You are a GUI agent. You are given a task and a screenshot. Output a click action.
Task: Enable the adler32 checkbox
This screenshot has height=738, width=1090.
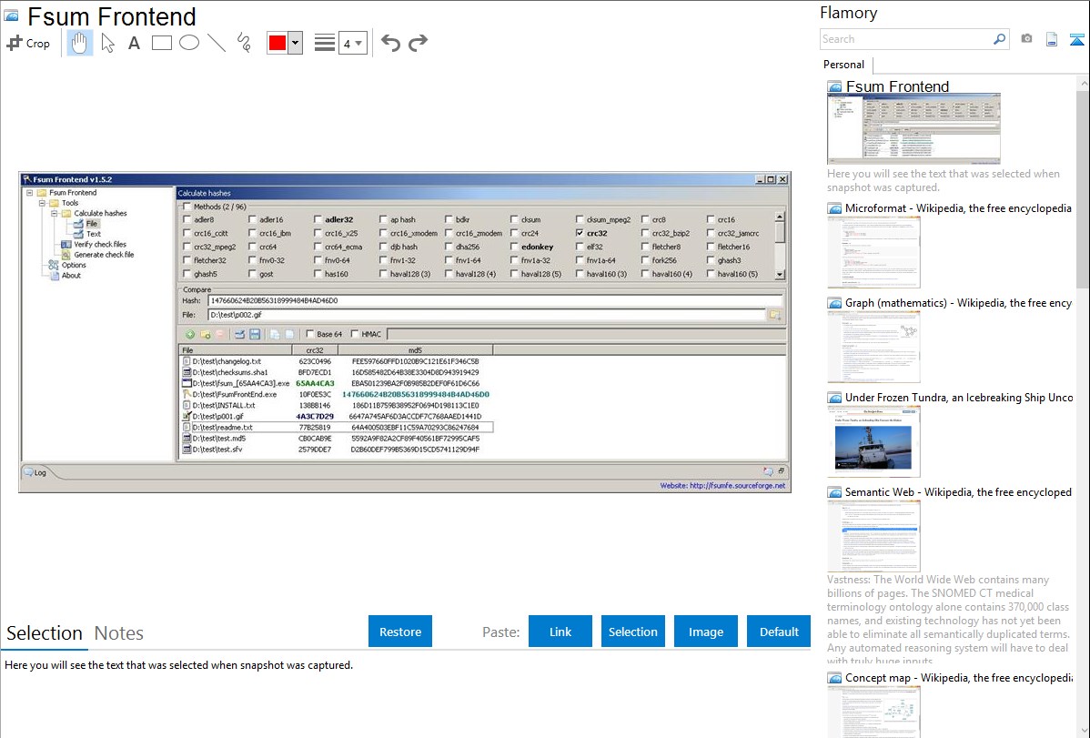pyautogui.click(x=318, y=219)
